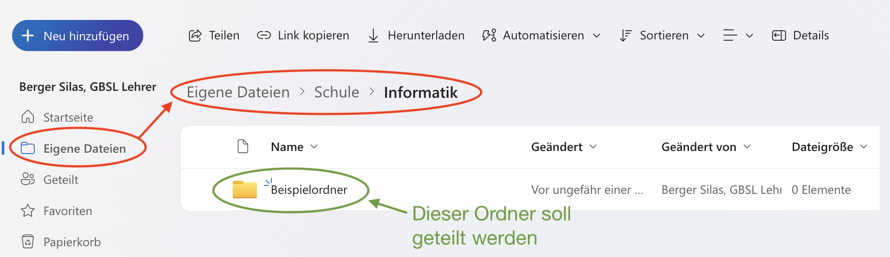Click the Teilen share icon
Viewport: 890px width, 257px height.
pos(195,35)
